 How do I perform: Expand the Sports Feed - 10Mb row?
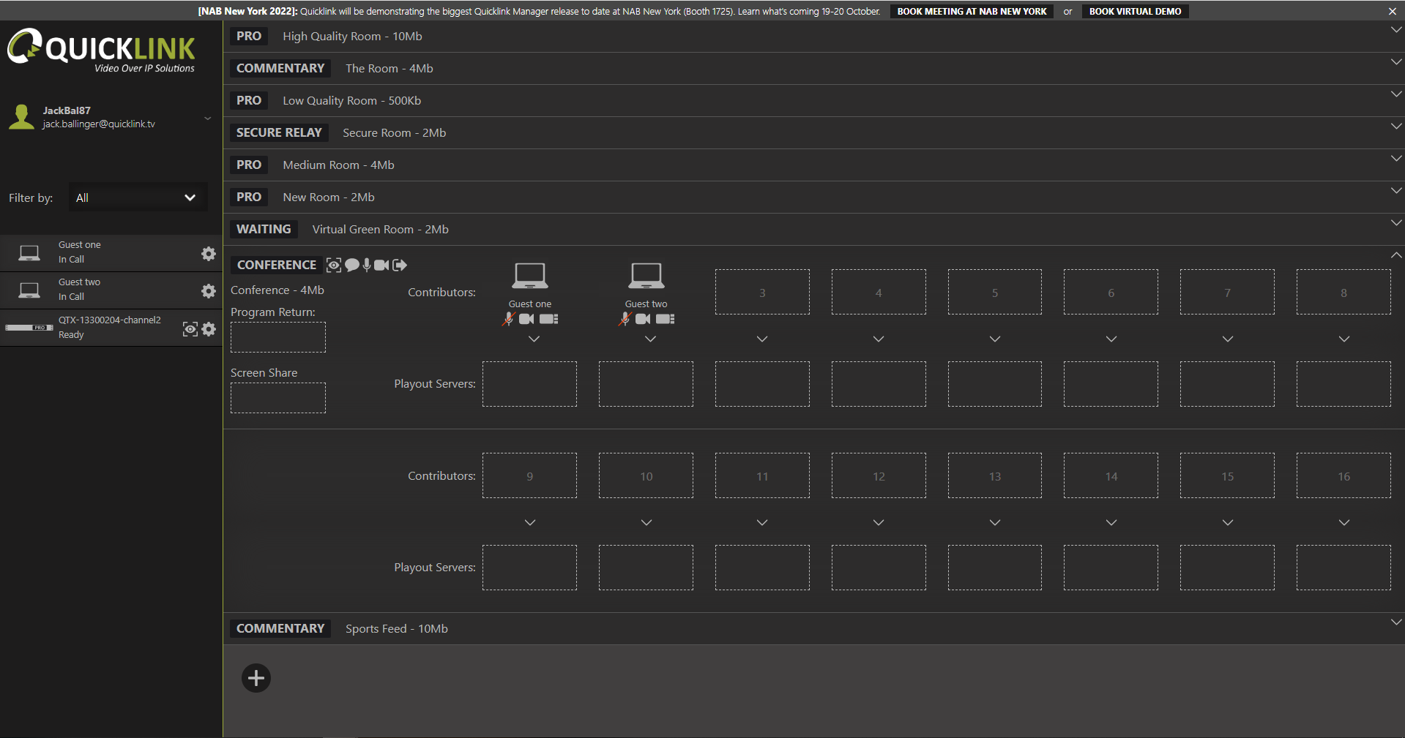pos(1396,622)
